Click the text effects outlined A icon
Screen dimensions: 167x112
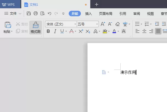tap(96, 31)
